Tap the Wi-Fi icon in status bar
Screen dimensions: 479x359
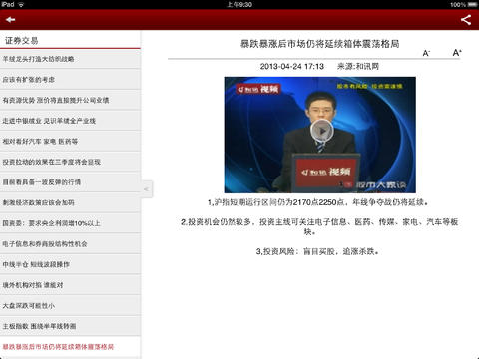[21, 5]
